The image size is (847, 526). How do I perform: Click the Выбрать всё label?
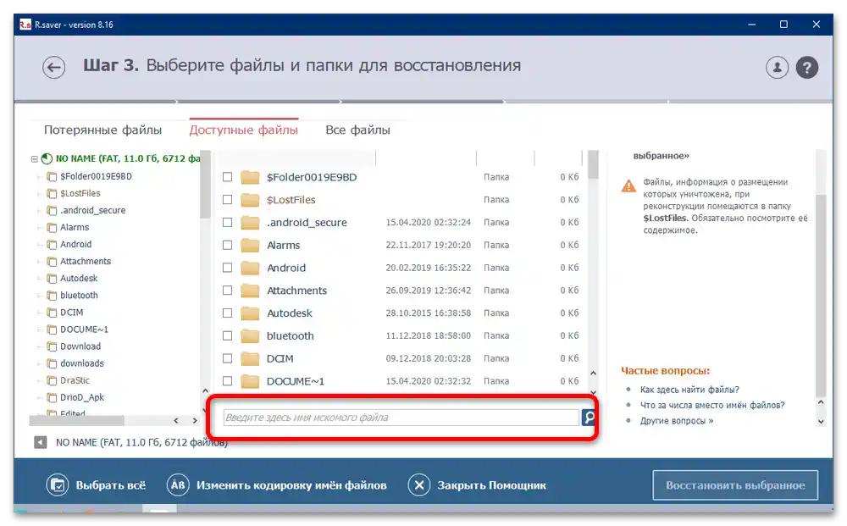pyautogui.click(x=111, y=485)
